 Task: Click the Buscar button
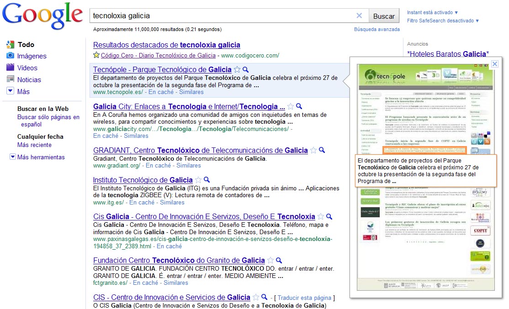tap(384, 16)
